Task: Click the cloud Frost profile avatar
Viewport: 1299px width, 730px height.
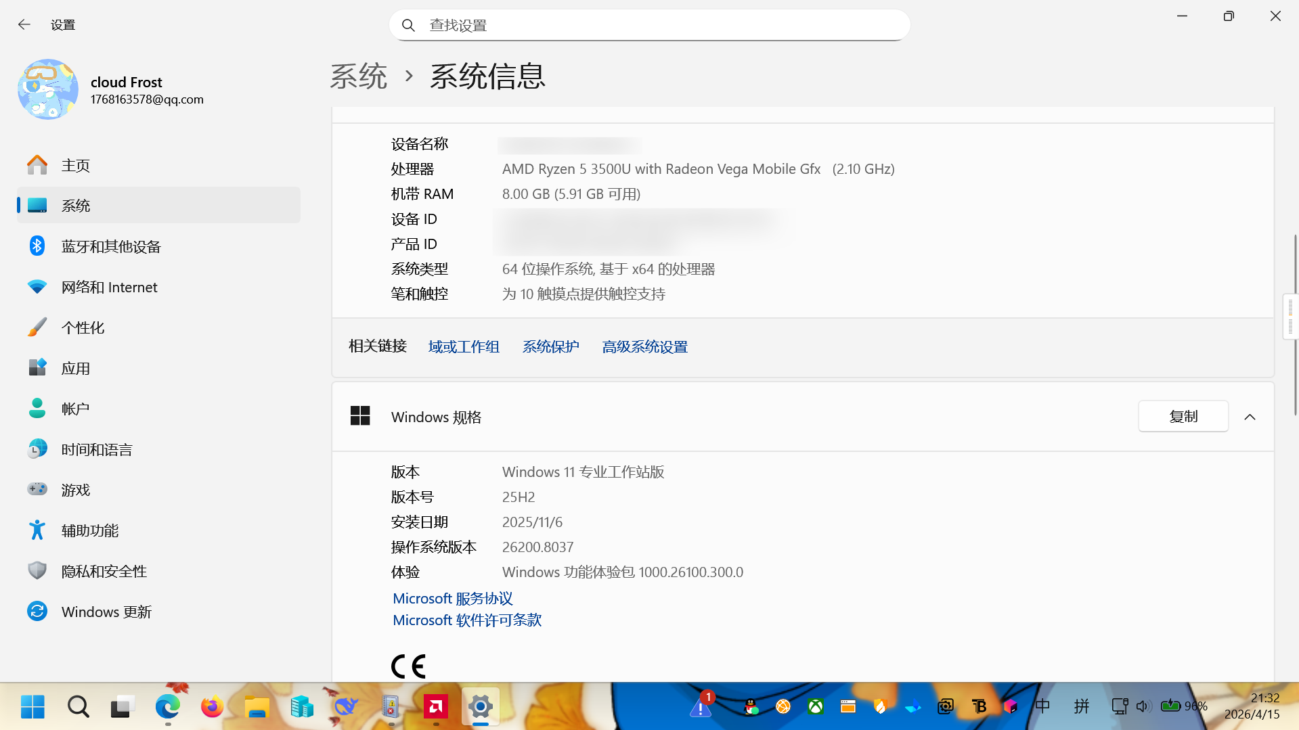Action: click(48, 89)
